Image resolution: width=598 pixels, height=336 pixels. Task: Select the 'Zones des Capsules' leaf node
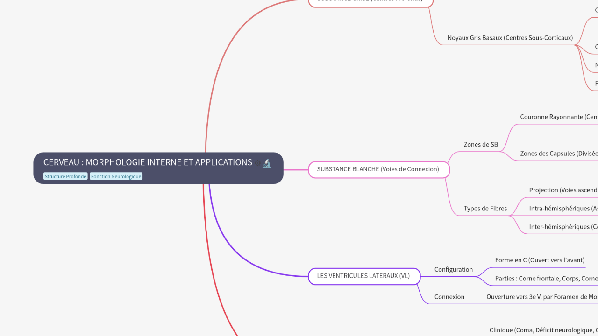coord(558,154)
